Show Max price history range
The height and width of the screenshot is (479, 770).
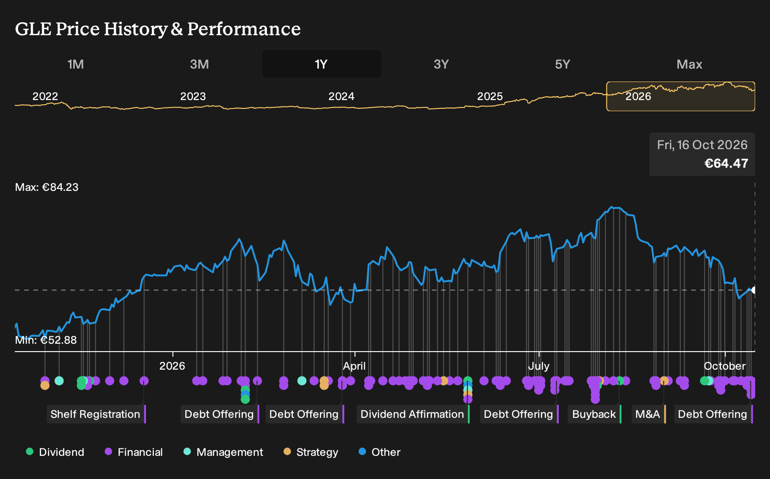pos(689,64)
